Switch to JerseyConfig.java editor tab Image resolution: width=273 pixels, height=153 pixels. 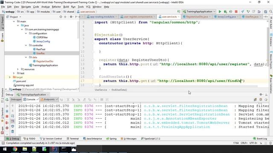click(x=226, y=17)
